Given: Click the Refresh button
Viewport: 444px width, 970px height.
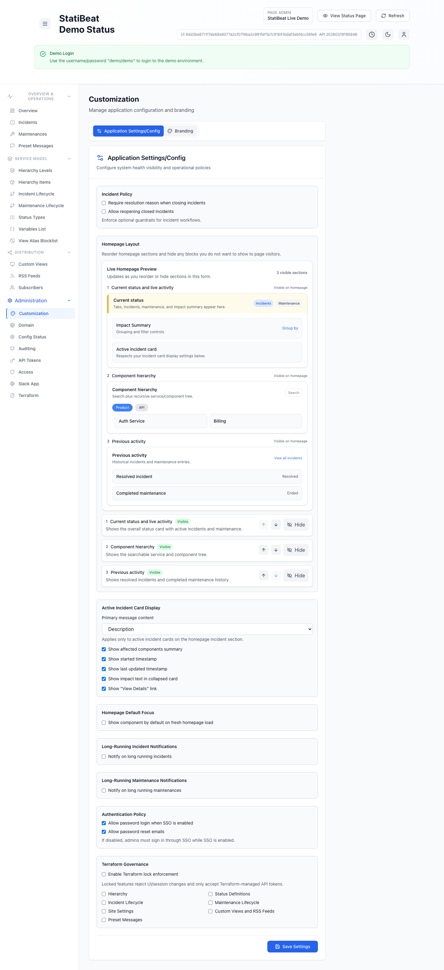Looking at the screenshot, I should (x=392, y=16).
